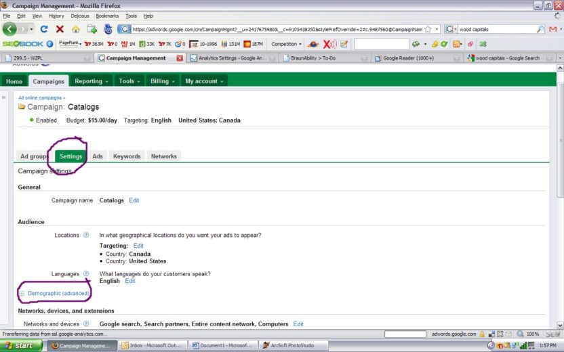Switch to the Ads tab
Viewport: 564px width, 352px height.
click(x=98, y=156)
